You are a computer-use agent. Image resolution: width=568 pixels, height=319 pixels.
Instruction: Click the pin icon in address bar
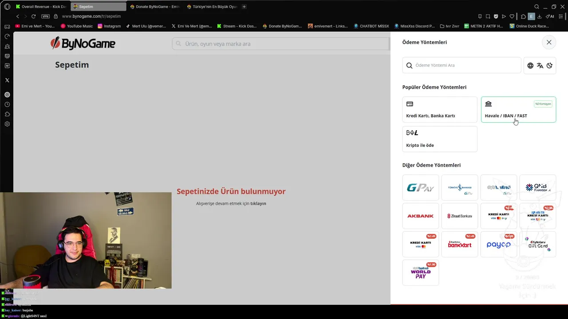point(480,16)
